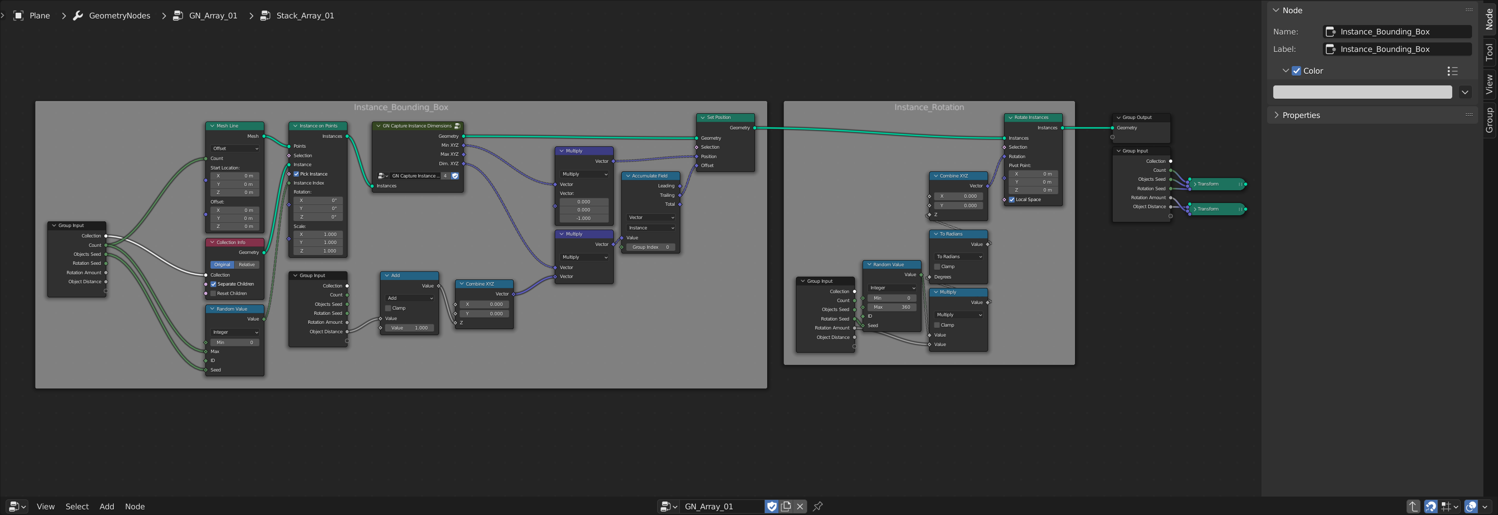Click the Node panel drag grip icon

tap(1468, 10)
